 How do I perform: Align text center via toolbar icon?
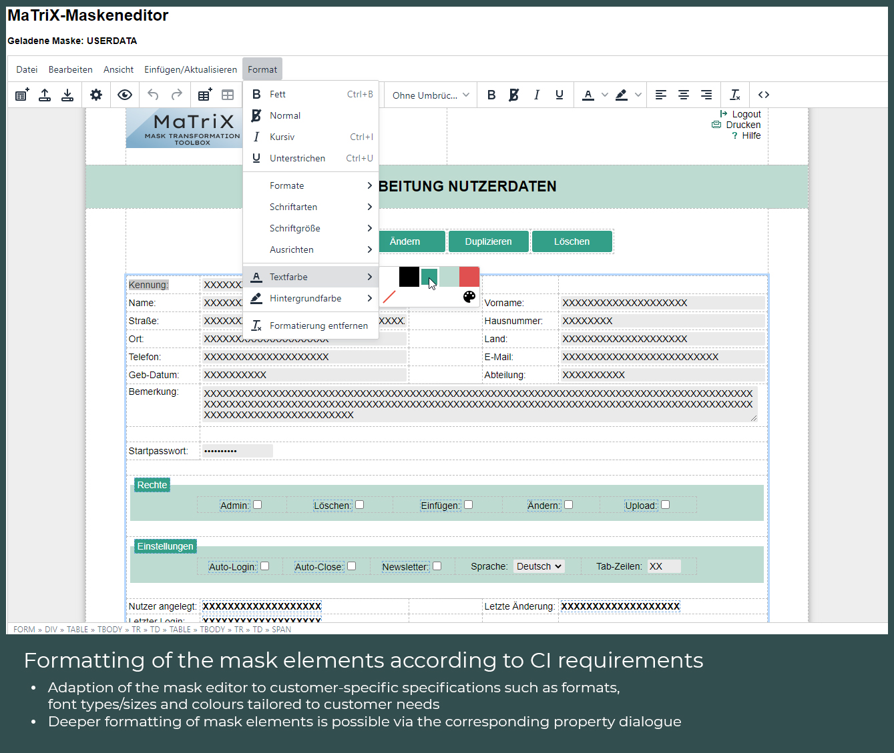[684, 95]
